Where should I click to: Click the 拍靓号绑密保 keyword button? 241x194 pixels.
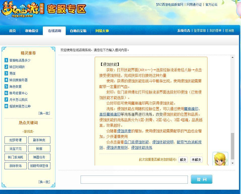tap(39, 166)
